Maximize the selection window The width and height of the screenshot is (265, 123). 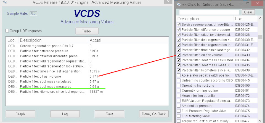tap(248, 3)
